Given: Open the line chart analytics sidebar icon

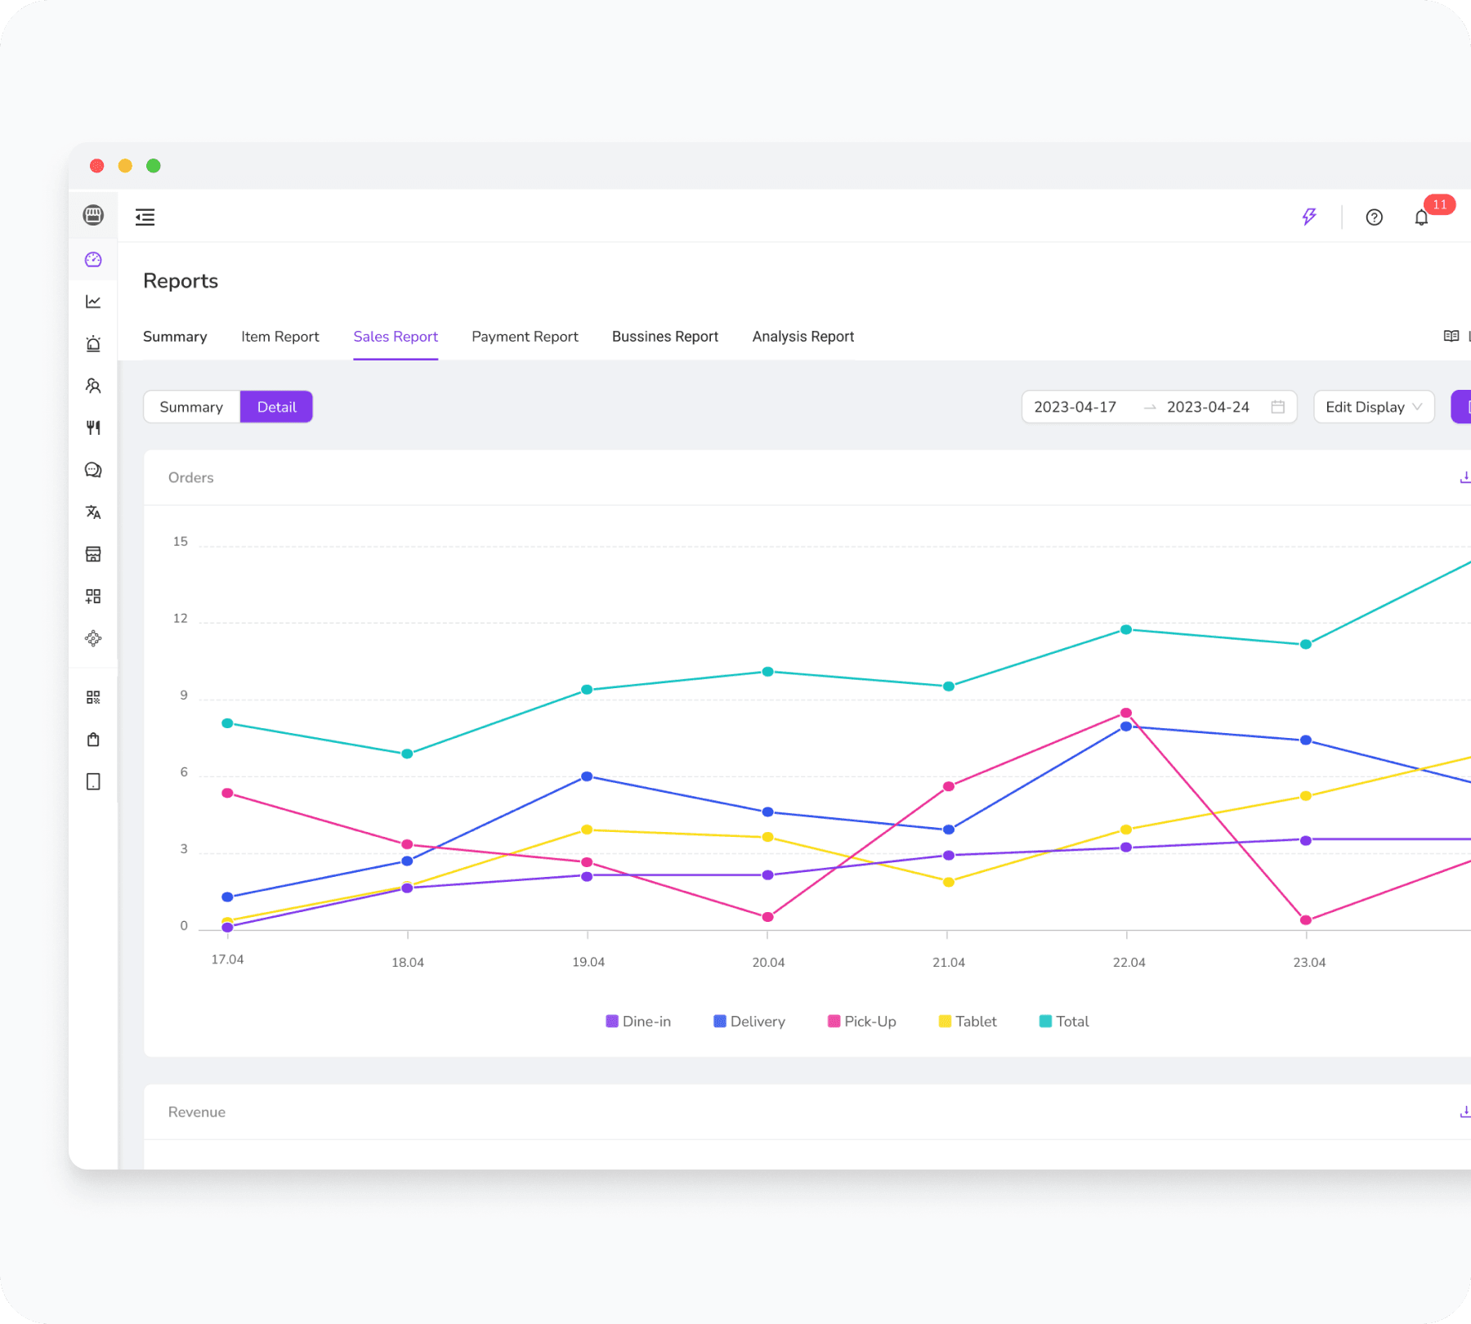Looking at the screenshot, I should [93, 302].
